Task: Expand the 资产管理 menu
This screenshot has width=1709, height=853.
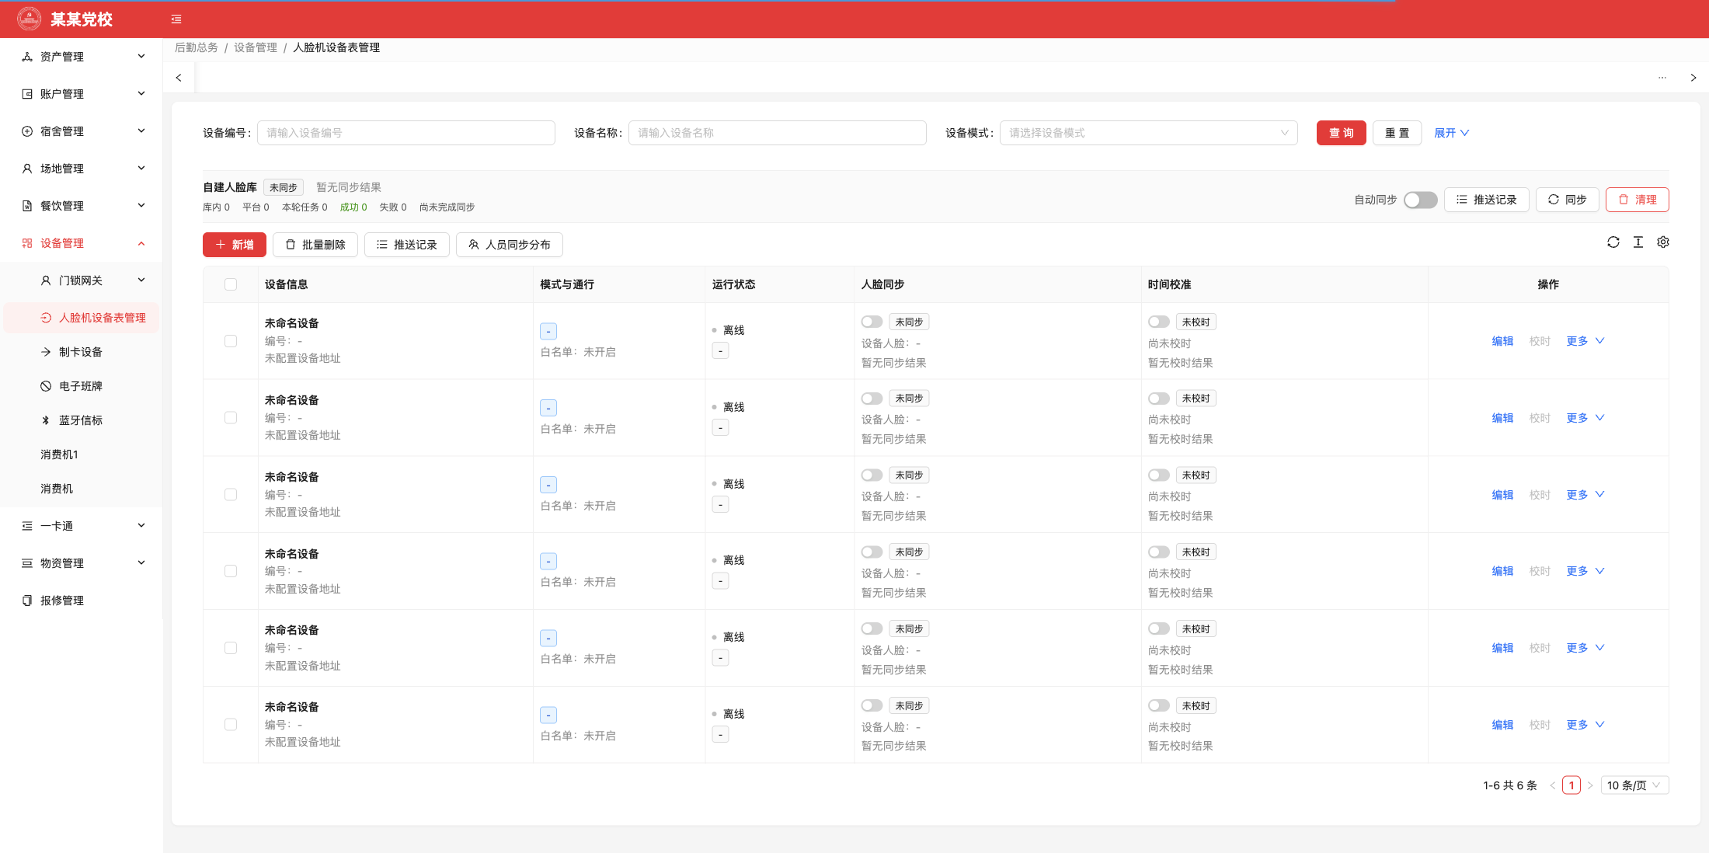Action: [82, 57]
